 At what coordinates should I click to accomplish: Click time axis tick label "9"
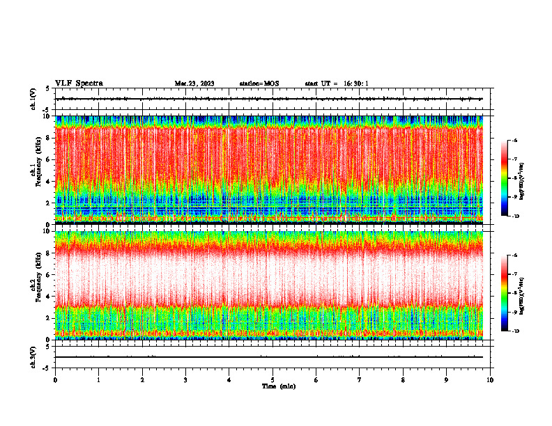(446, 380)
